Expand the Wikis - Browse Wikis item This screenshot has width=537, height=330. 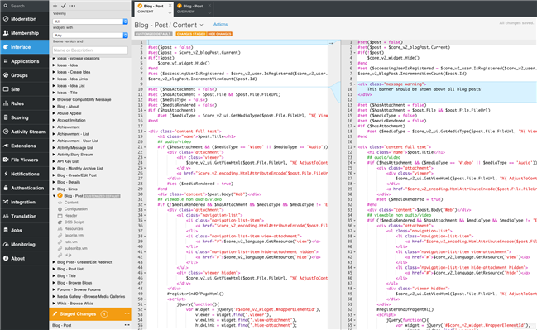[x=54, y=304]
